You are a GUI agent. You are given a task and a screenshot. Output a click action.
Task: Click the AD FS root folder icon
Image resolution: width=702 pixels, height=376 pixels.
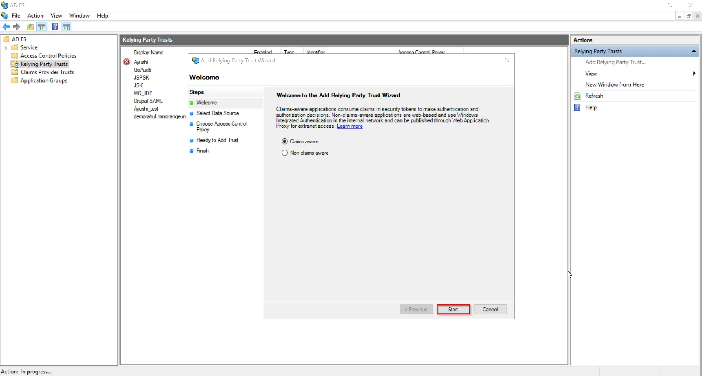[x=6, y=39]
